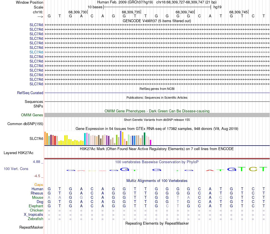This screenshot has width=270, height=234.
Task: Open the 100 Vert. Cons track label
Action: click(16, 169)
